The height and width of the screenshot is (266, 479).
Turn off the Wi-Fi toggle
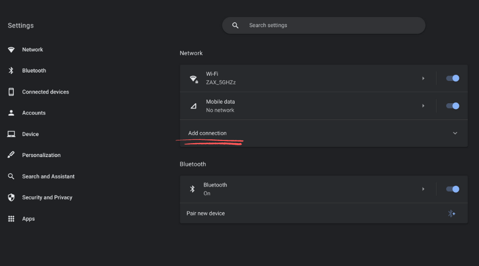click(x=452, y=78)
